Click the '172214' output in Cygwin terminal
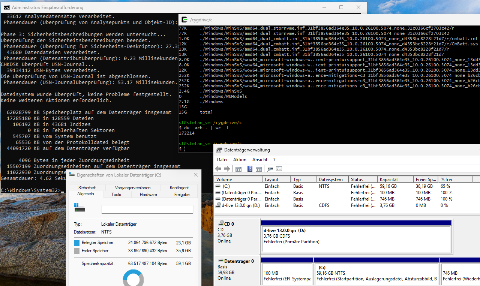This screenshot has width=480, height=286. click(x=187, y=133)
